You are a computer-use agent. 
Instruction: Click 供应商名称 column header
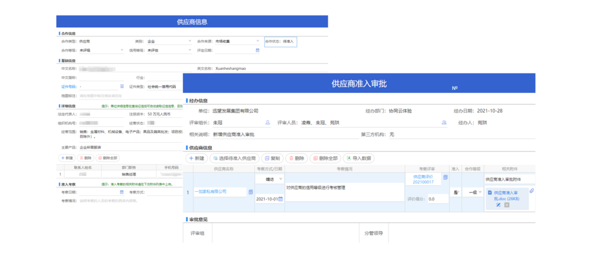point(224,169)
